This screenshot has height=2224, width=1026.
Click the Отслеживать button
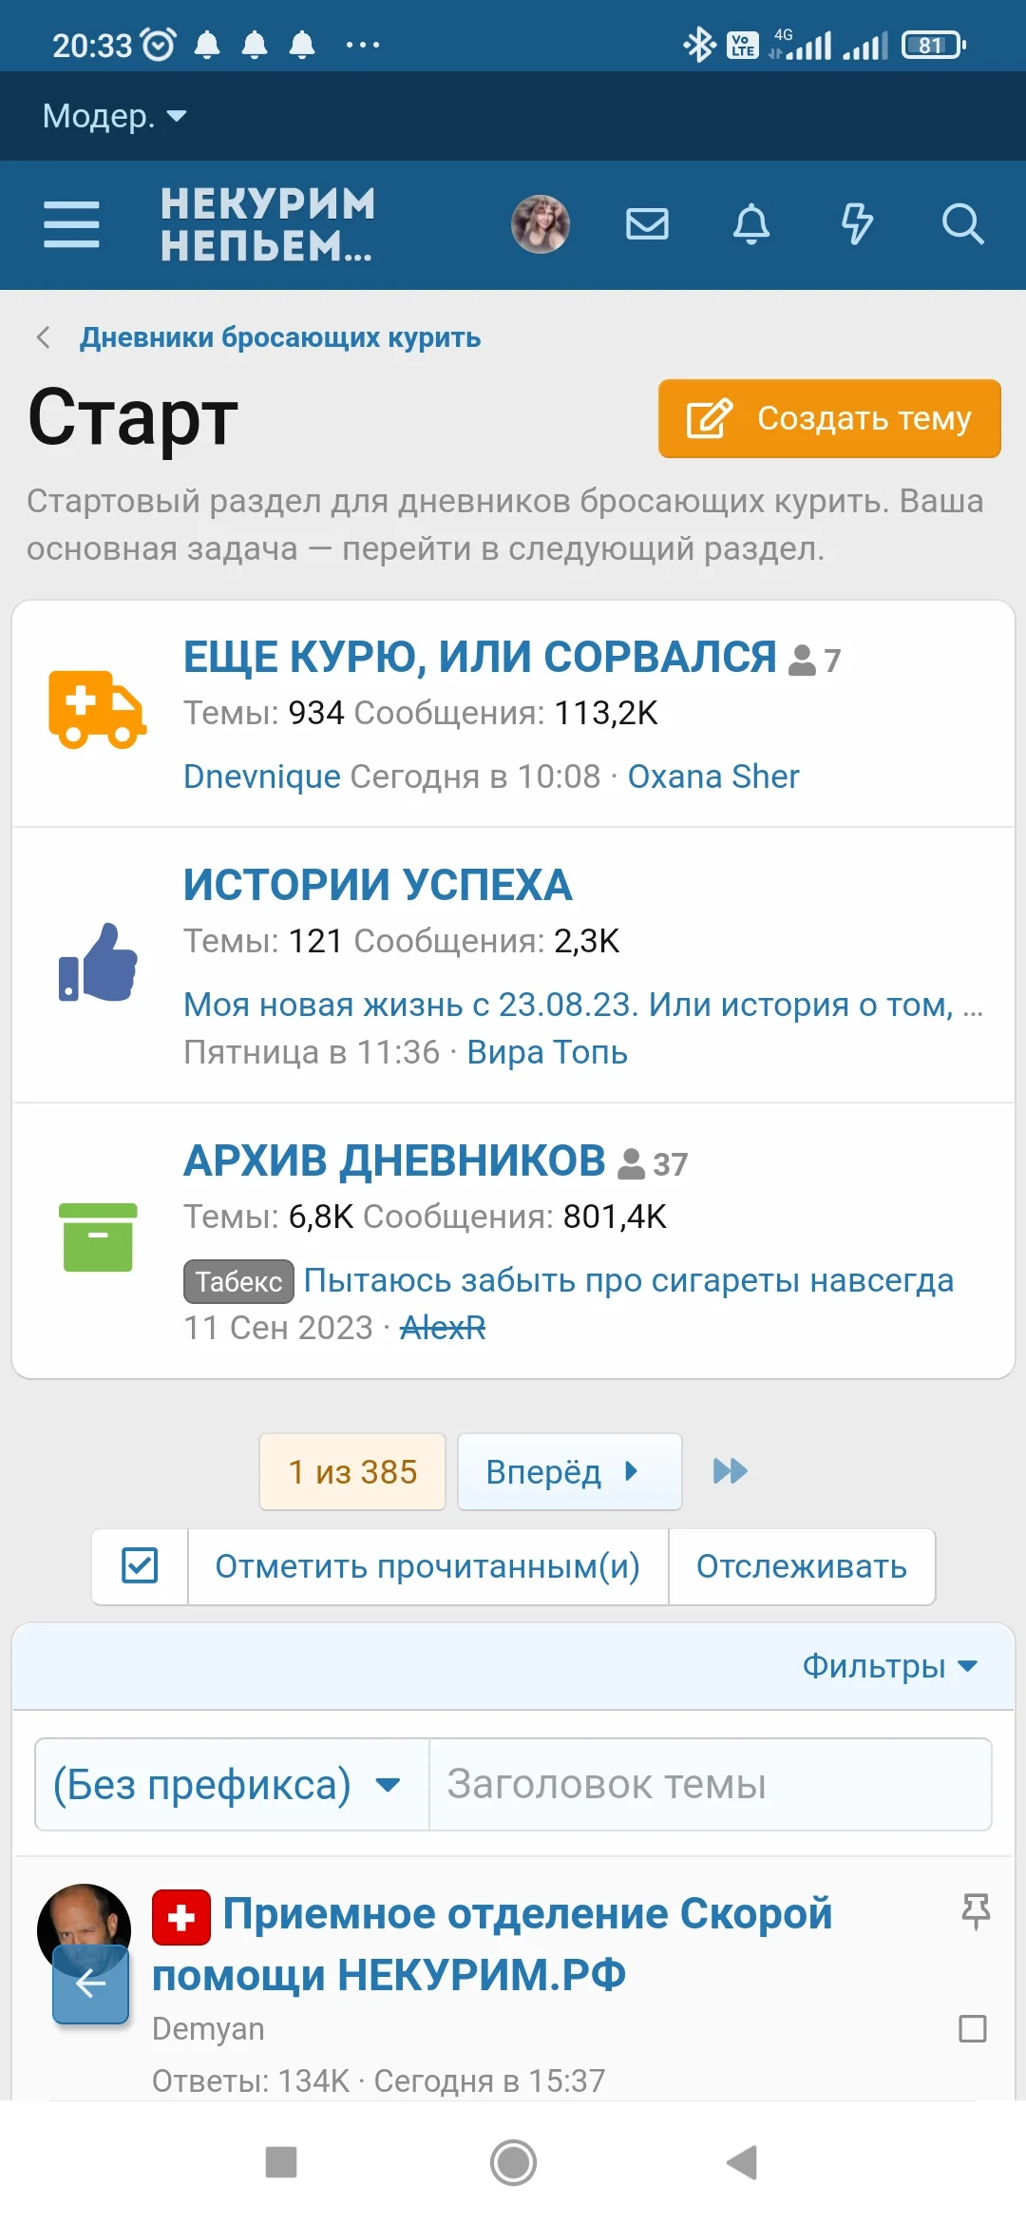802,1566
